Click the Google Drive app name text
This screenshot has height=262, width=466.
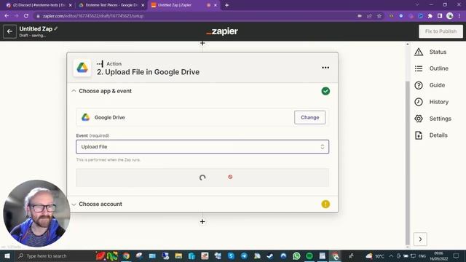point(110,117)
